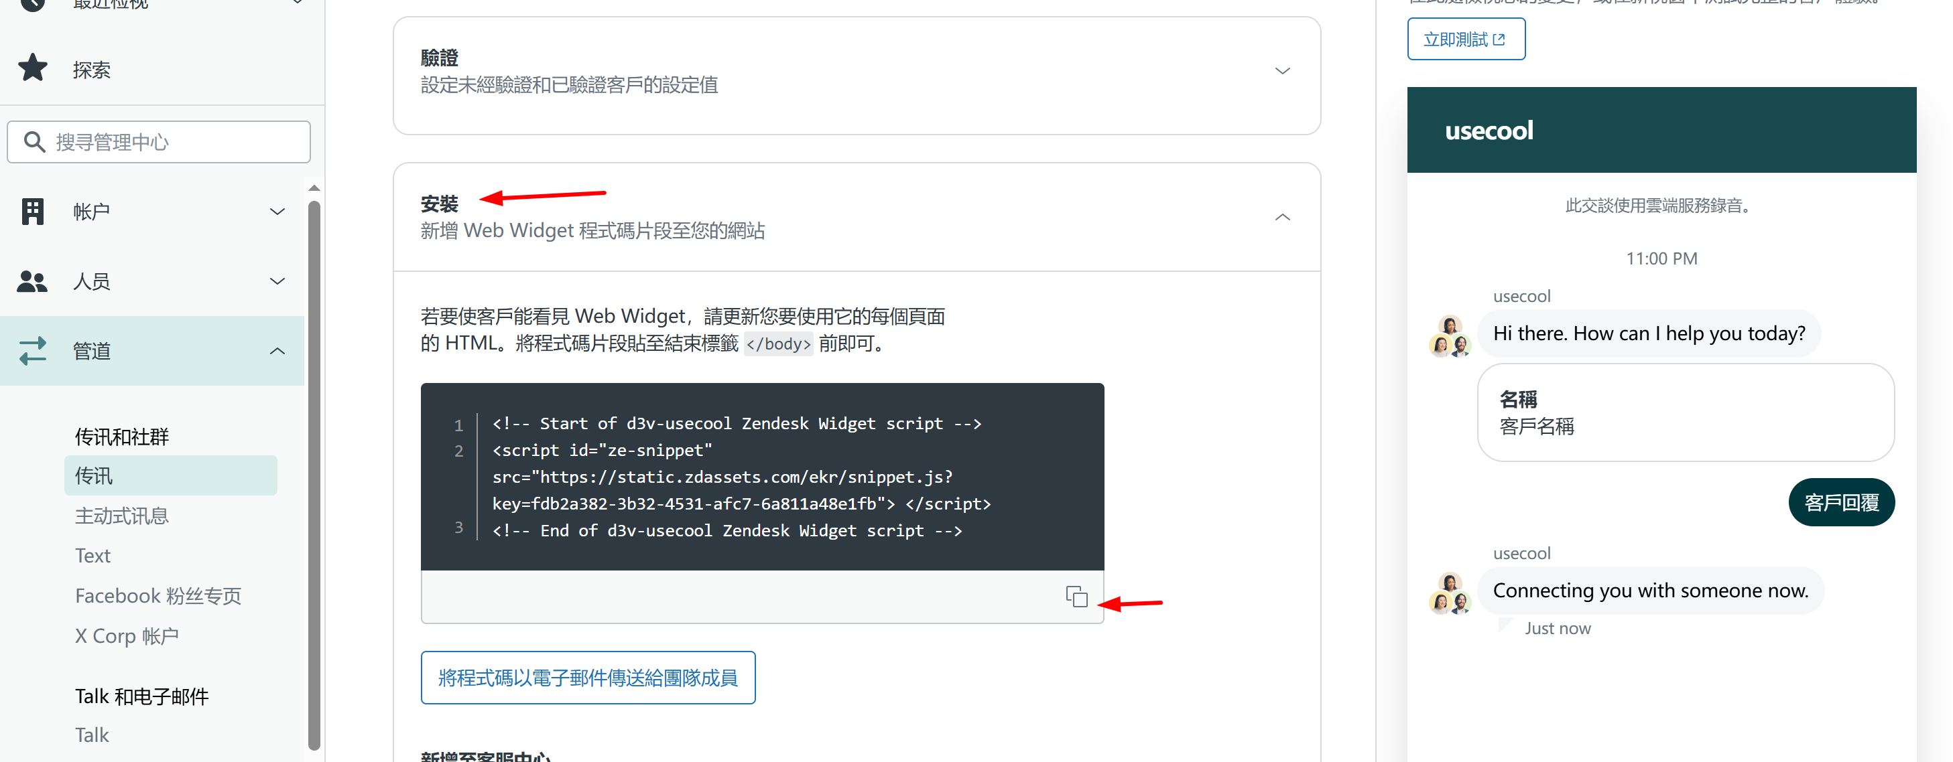Click the Talk 和电子邮件 heading
Screen dimensions: 1953x762
(141, 696)
